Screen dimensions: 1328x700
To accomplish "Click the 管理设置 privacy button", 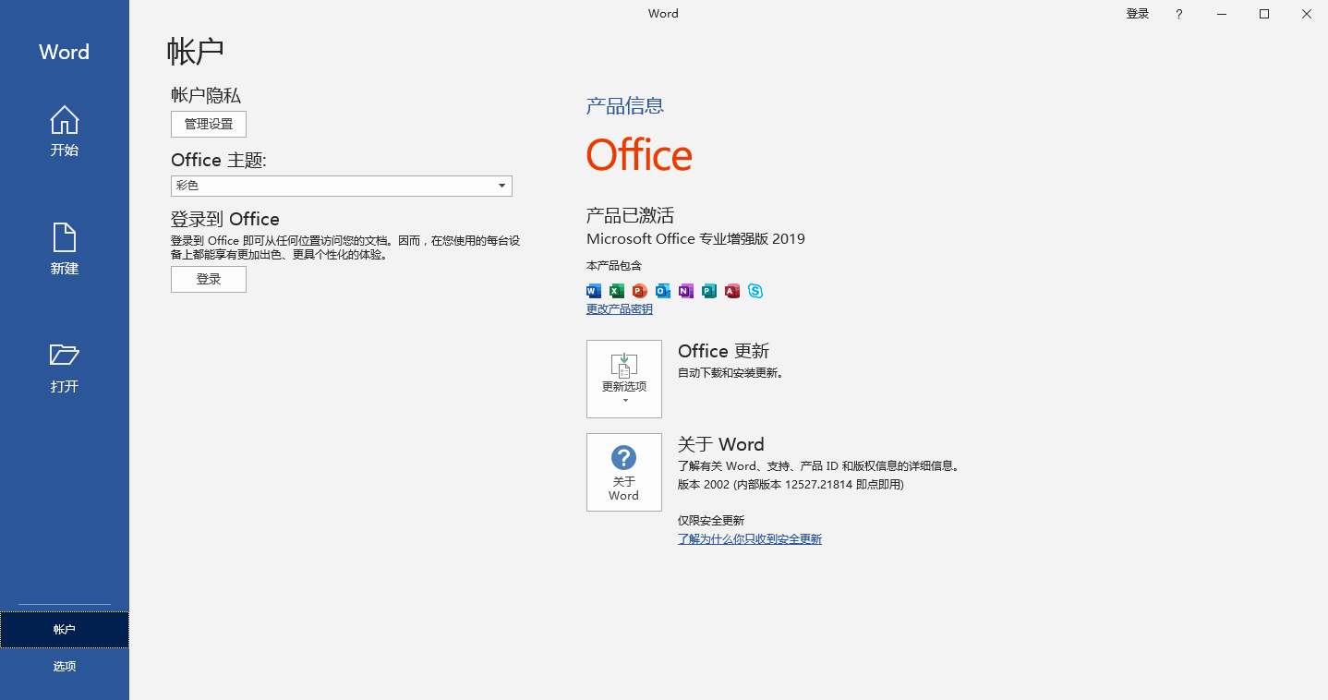I will coord(209,124).
